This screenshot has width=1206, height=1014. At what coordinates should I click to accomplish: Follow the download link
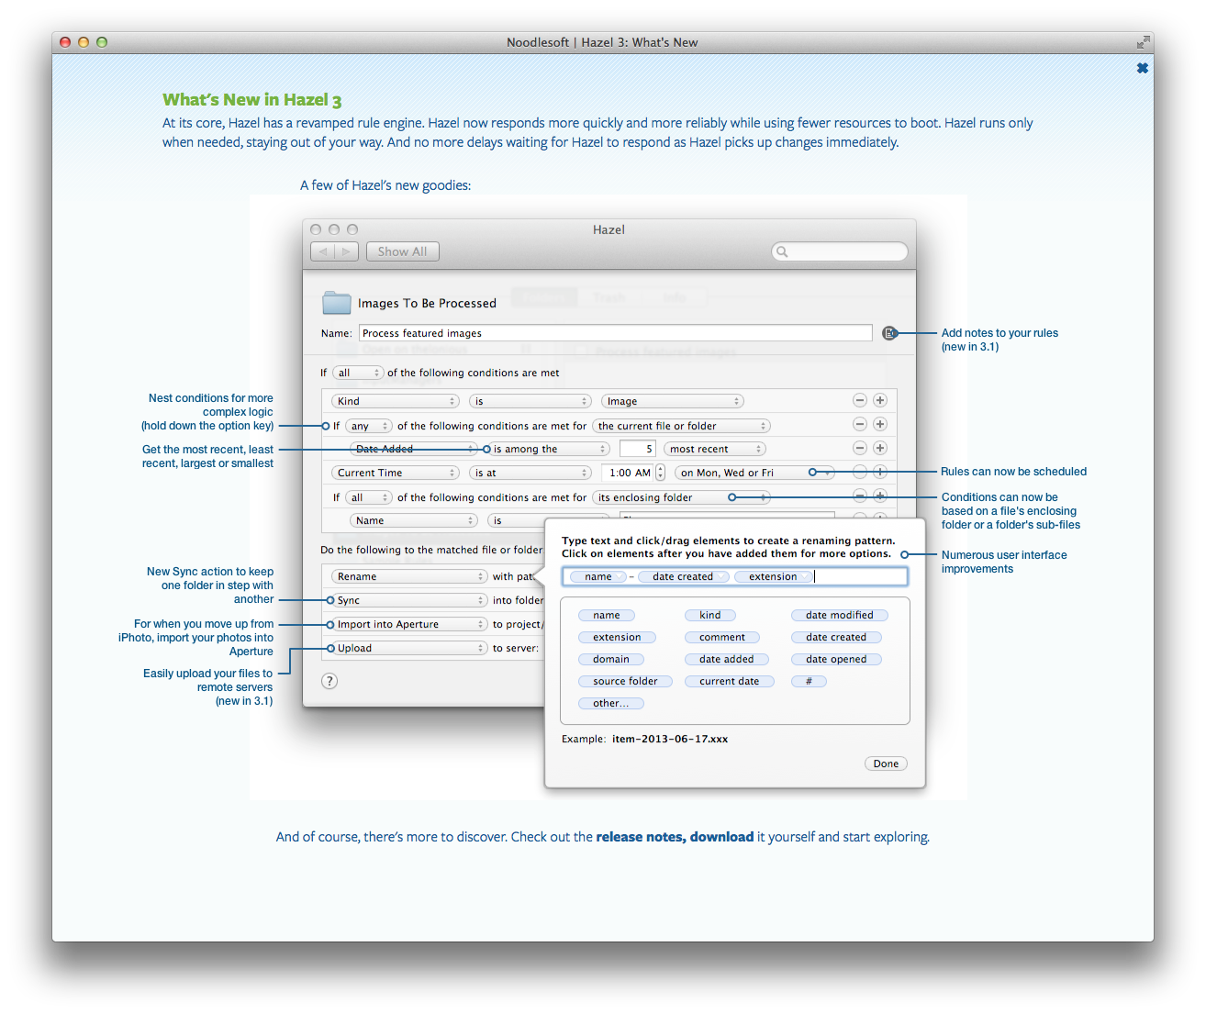point(721,837)
